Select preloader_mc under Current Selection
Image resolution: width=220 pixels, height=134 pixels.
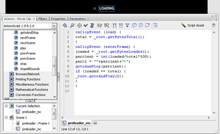pyautogui.click(x=32, y=112)
